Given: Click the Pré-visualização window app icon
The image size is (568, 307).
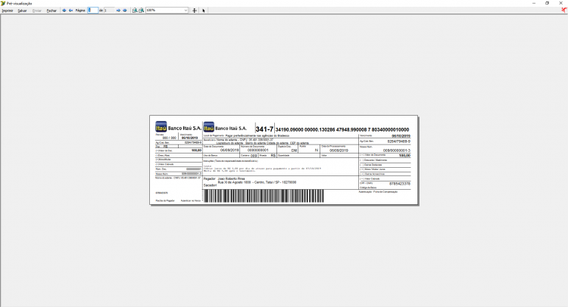Looking at the screenshot, I should (3, 3).
